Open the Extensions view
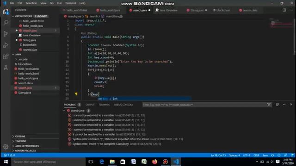The width and height of the screenshot is (296, 166). click(x=6, y=56)
